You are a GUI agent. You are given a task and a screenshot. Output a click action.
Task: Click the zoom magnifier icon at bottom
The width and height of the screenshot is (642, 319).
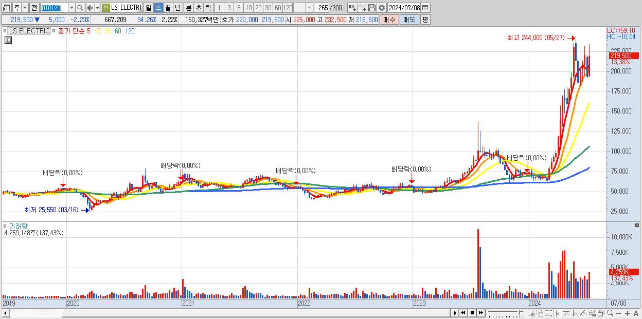pyautogui.click(x=610, y=313)
